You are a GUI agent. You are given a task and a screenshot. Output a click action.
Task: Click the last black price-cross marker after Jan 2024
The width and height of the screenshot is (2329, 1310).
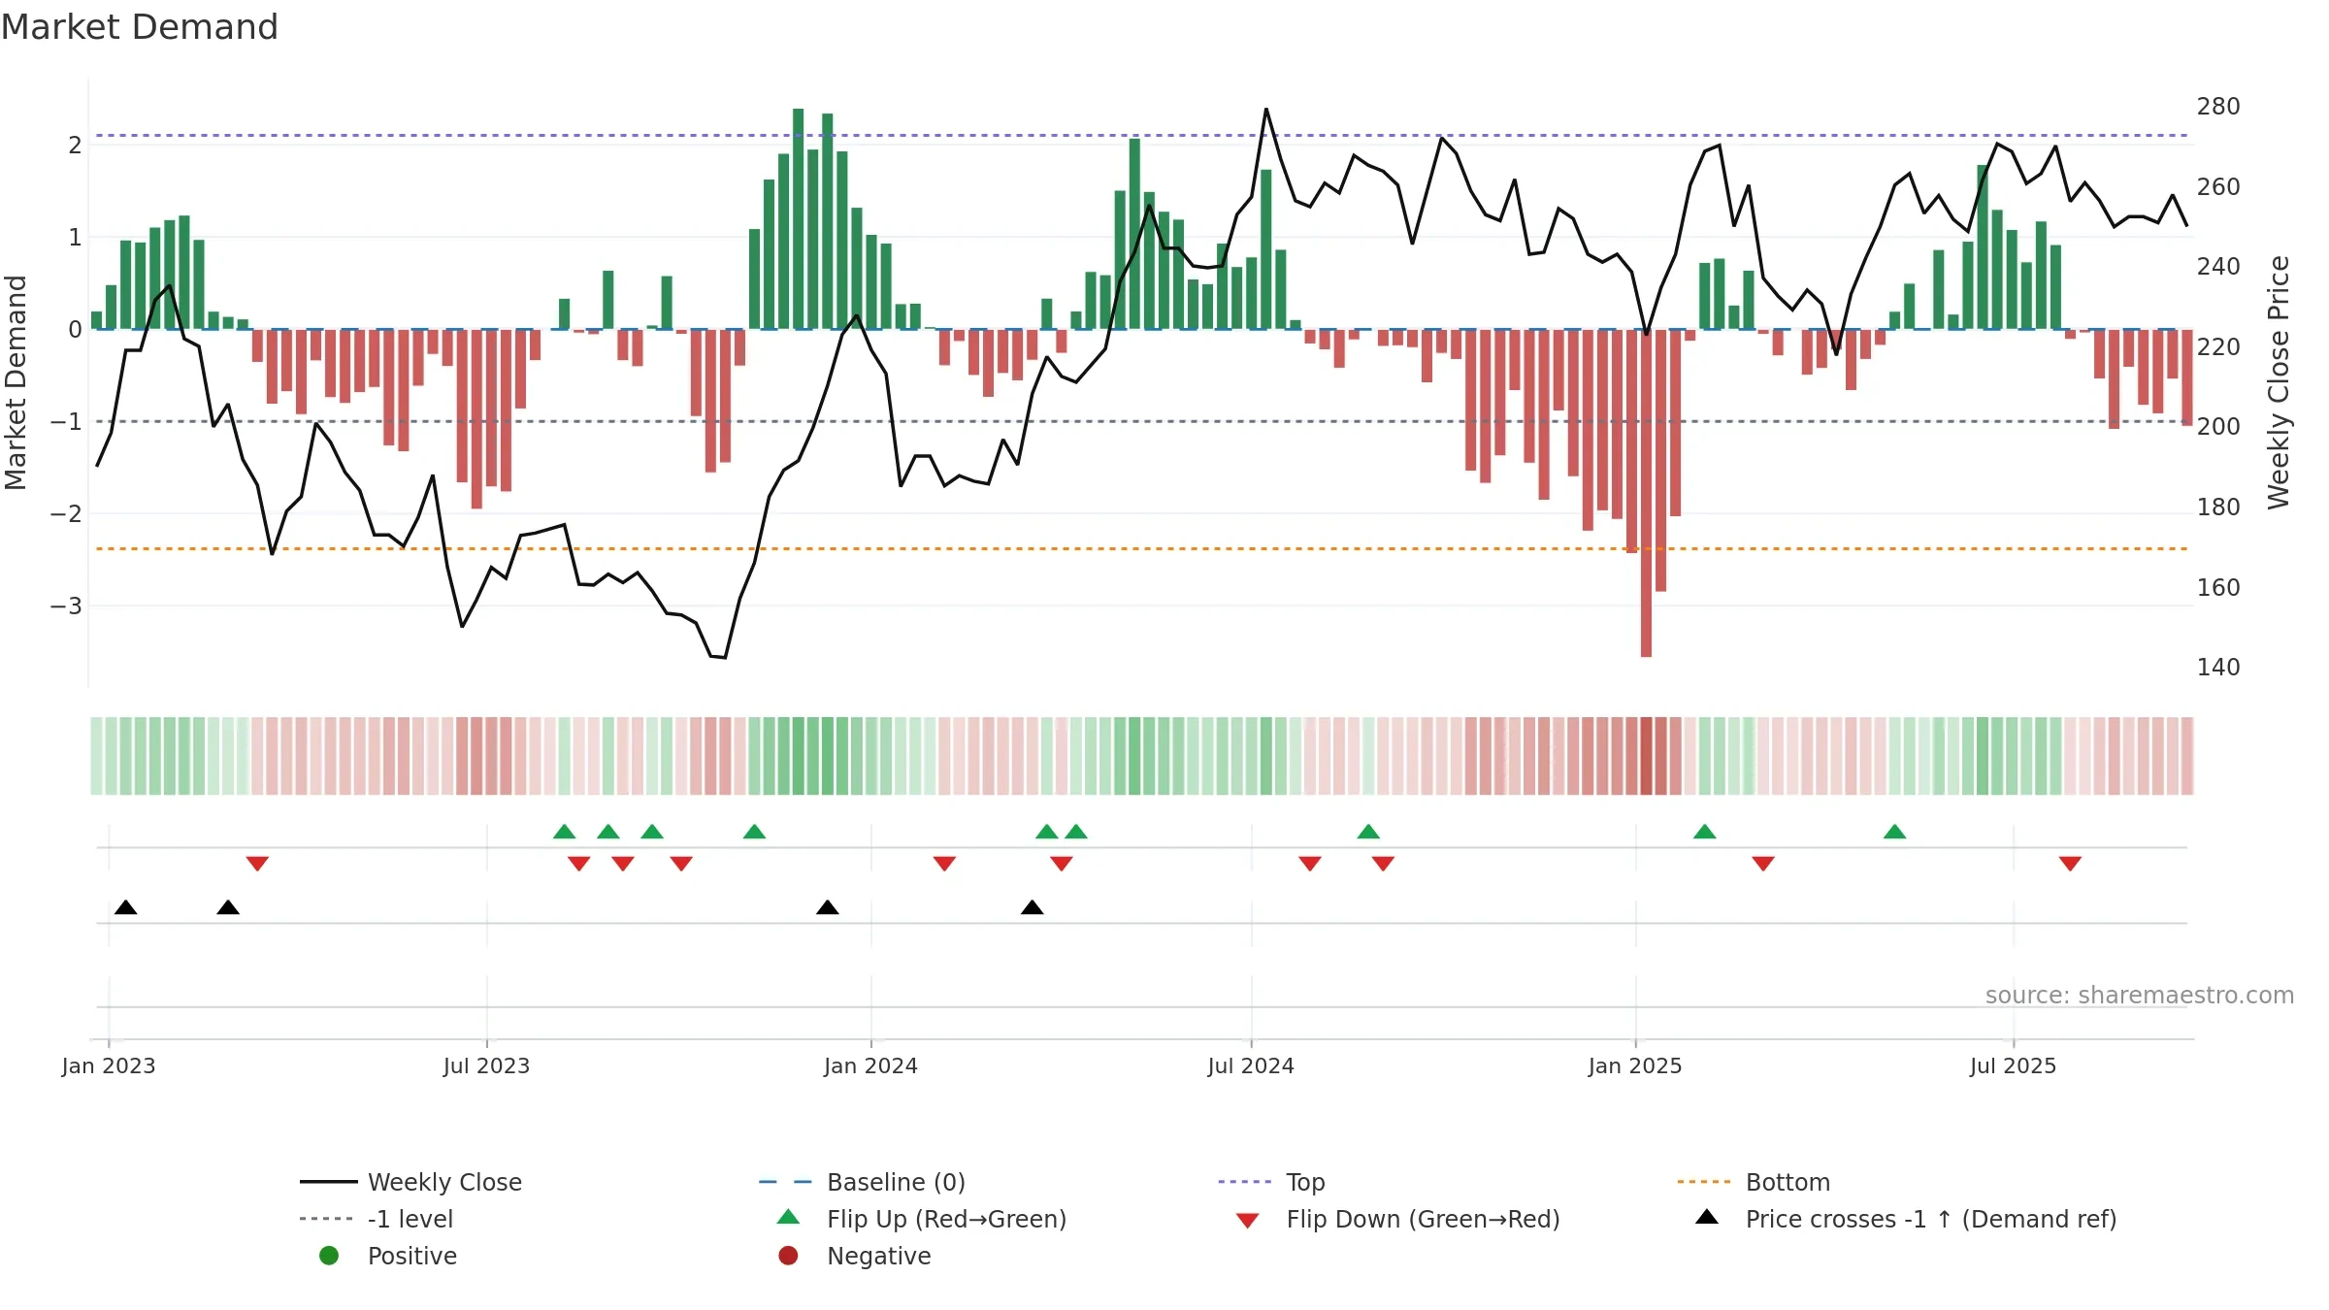[x=1033, y=907]
